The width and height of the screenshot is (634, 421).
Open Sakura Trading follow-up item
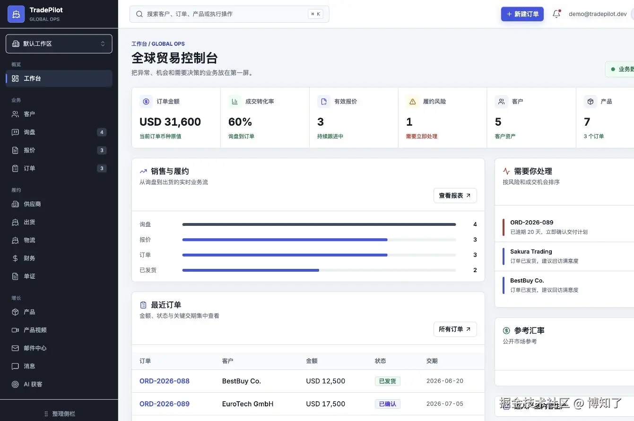pyautogui.click(x=565, y=256)
